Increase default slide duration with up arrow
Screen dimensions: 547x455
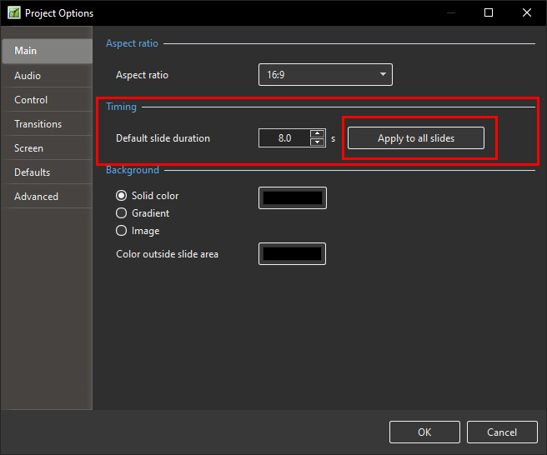click(x=317, y=133)
